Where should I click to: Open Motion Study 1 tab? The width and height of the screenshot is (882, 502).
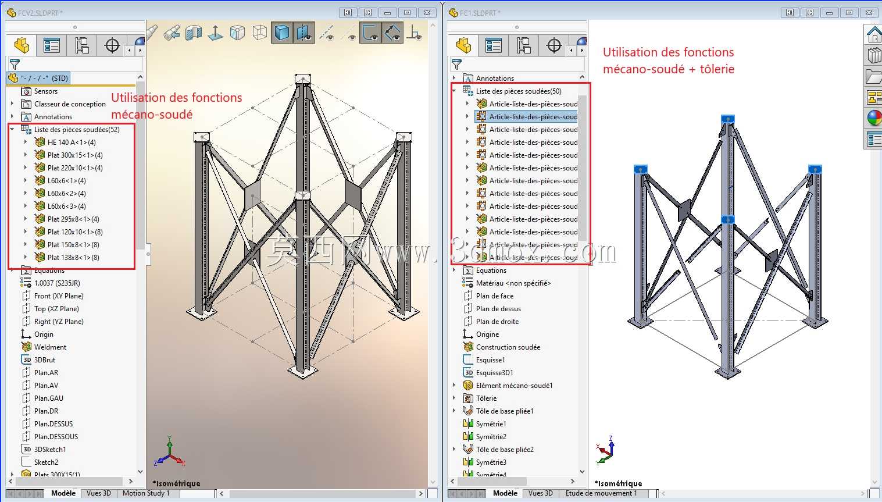tap(146, 493)
